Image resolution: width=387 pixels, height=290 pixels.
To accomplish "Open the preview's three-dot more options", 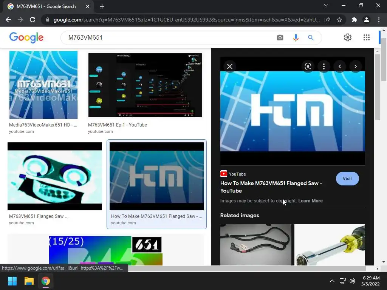I will pos(324,66).
